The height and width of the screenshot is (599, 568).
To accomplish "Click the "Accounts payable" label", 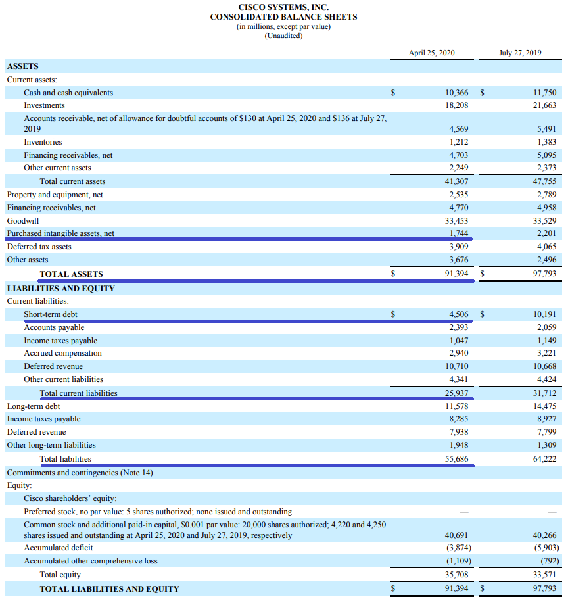I will pos(54,327).
